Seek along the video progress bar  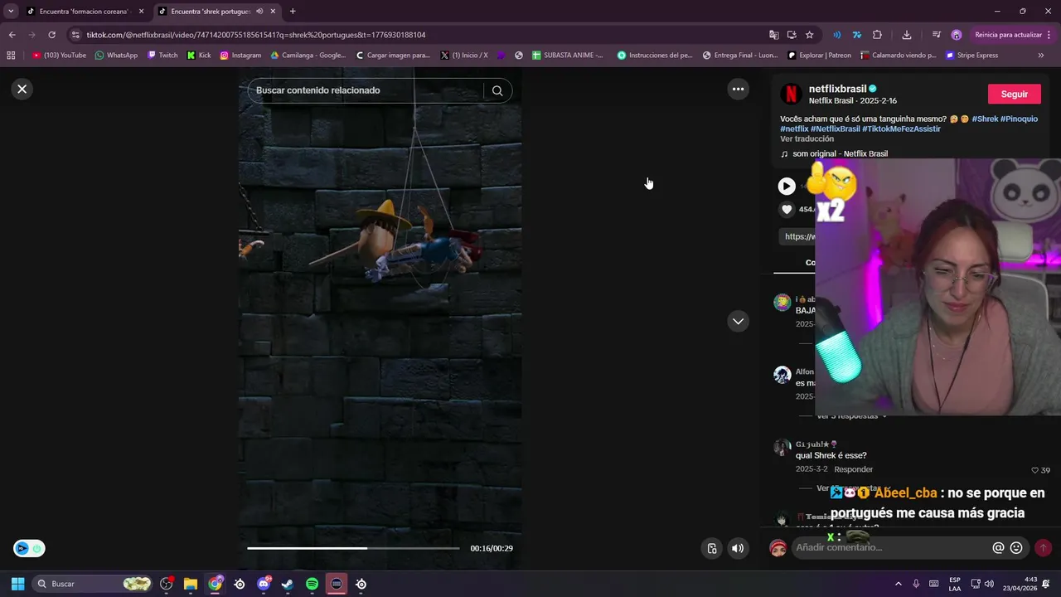pyautogui.click(x=353, y=548)
